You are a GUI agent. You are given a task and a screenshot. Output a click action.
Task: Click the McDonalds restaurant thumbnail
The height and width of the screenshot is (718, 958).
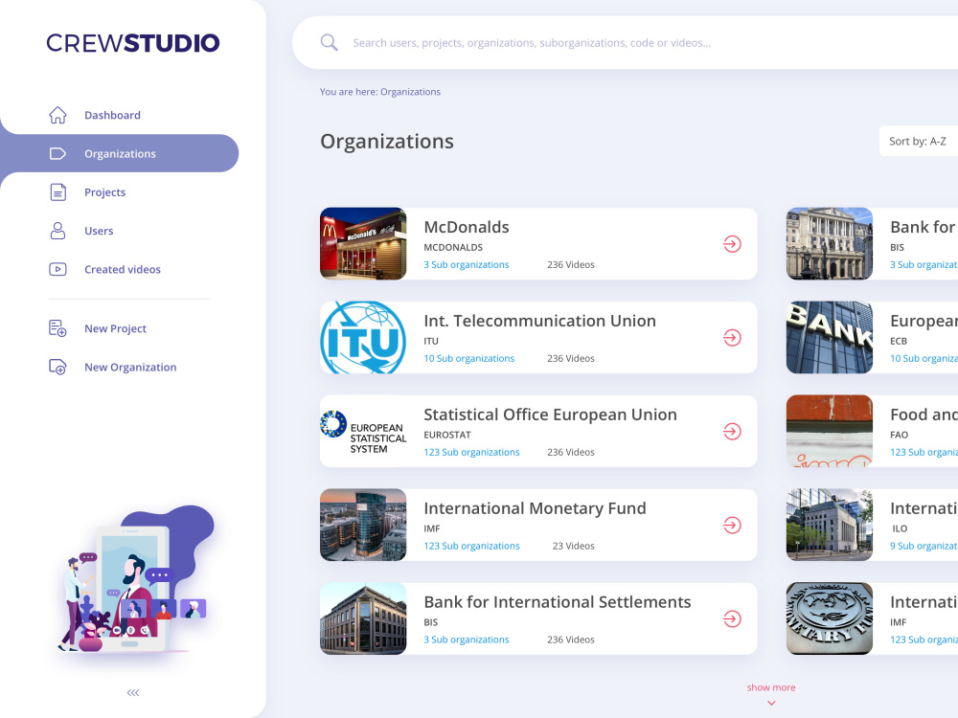[363, 243]
